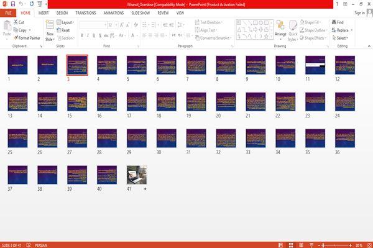Open the Undo history dropdown arrow
Screen dimensions: 373x248
[x=25, y=4]
